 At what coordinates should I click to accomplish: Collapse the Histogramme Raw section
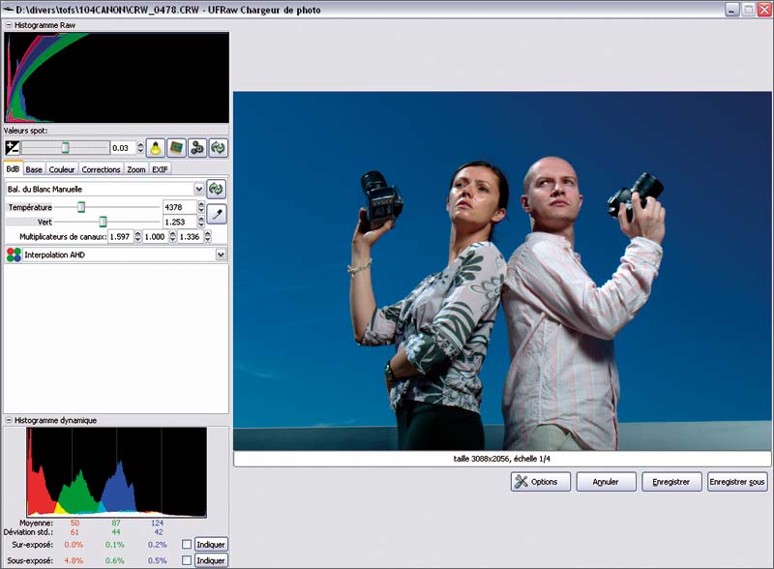tap(9, 24)
